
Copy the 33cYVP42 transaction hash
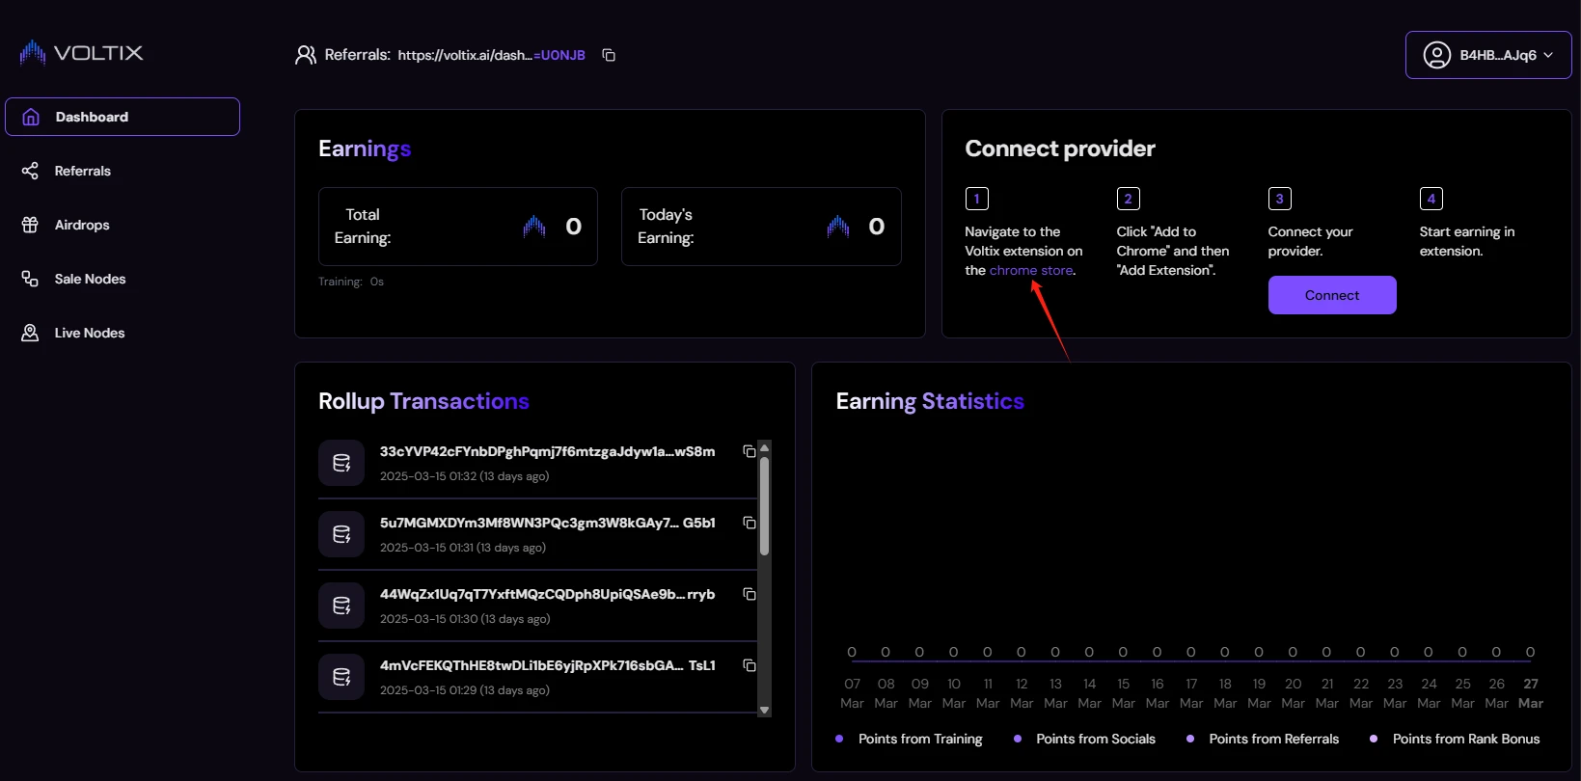click(x=749, y=451)
